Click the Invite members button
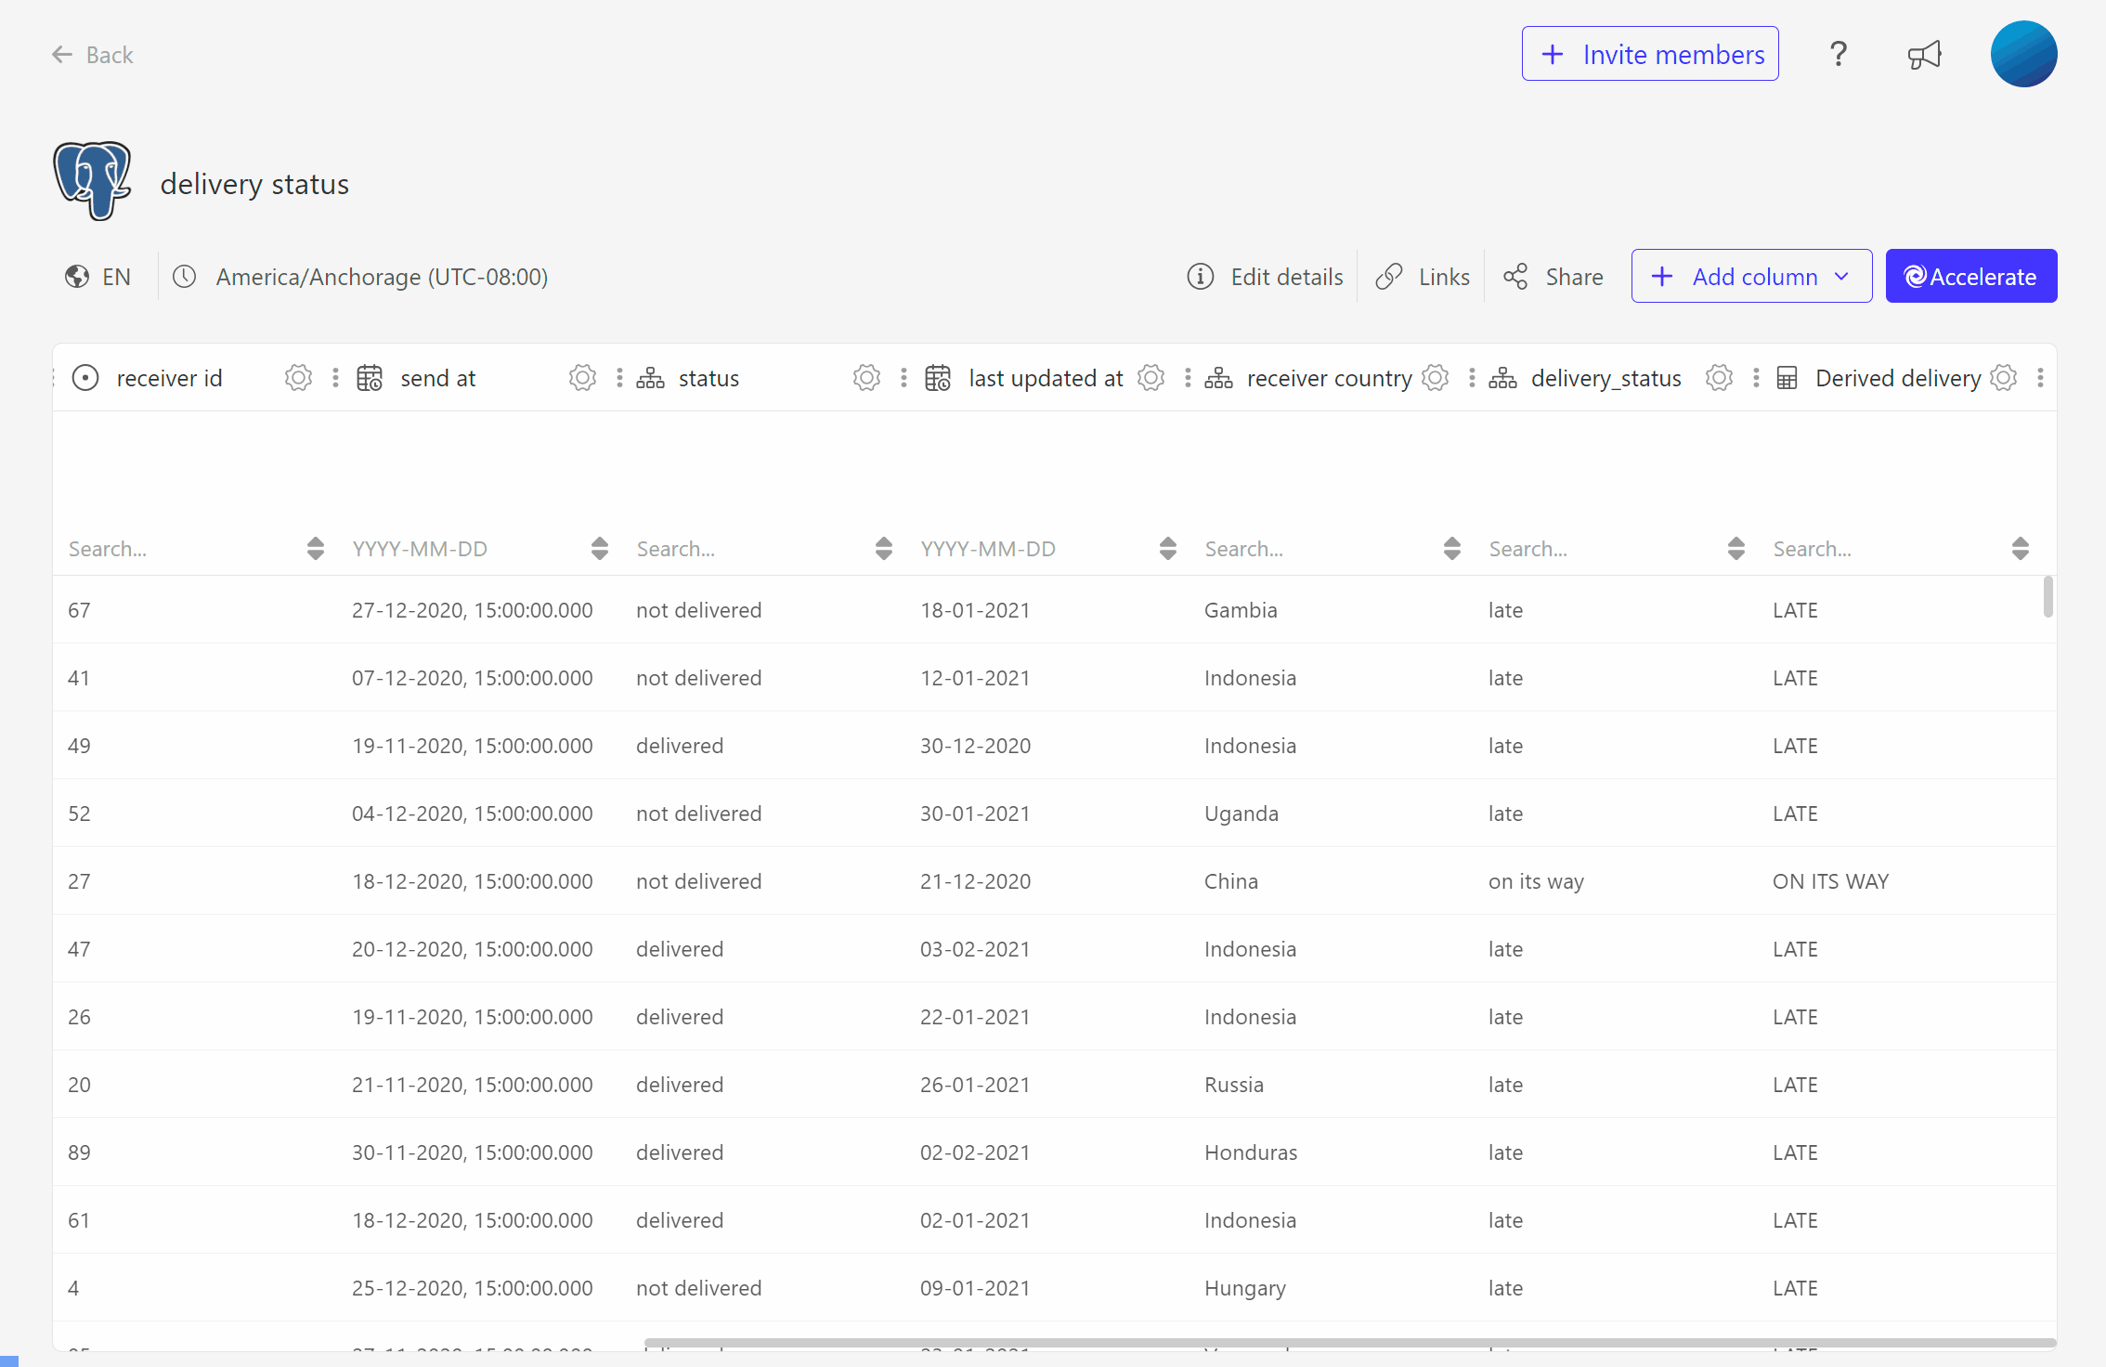Image resolution: width=2106 pixels, height=1367 pixels. pyautogui.click(x=1650, y=55)
